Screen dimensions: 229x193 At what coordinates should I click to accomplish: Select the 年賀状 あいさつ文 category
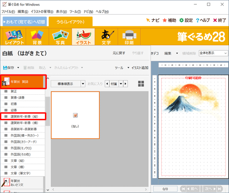click(x=22, y=183)
